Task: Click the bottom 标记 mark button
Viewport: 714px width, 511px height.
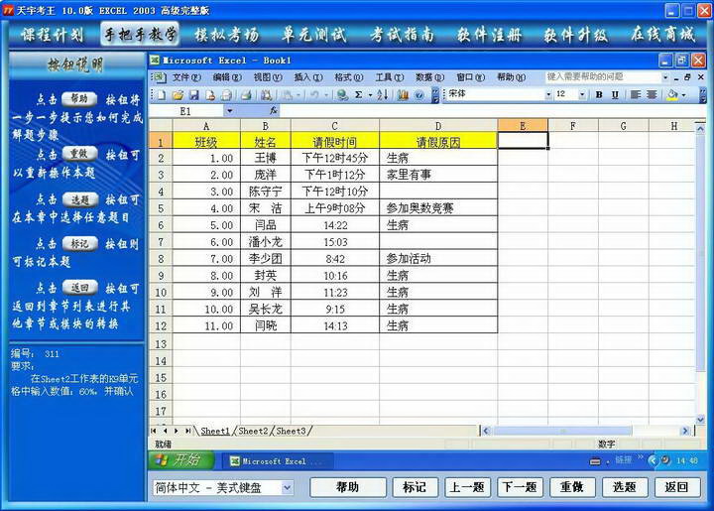Action: 415,487
